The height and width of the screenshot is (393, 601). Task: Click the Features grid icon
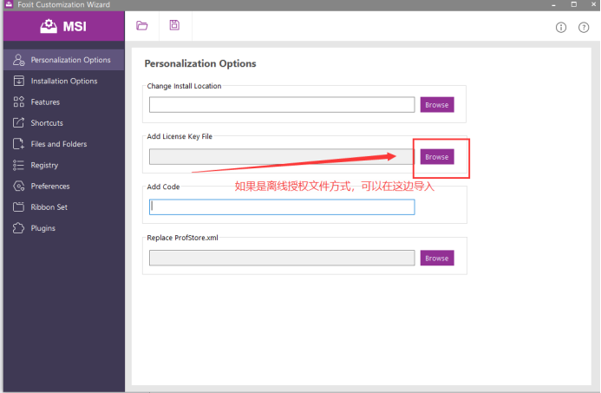[x=18, y=102]
